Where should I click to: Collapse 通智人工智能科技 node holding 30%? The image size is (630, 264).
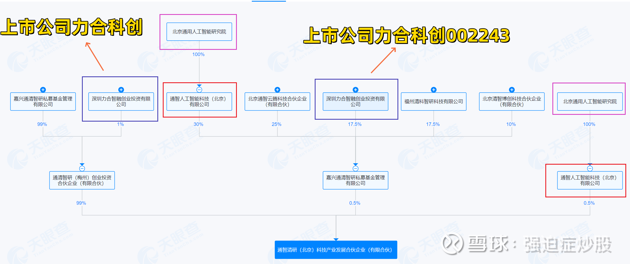tap(199, 90)
